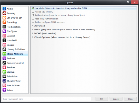Click the Encoding arrows icon
Viewport: 139px width, 103px height.
(4, 22)
